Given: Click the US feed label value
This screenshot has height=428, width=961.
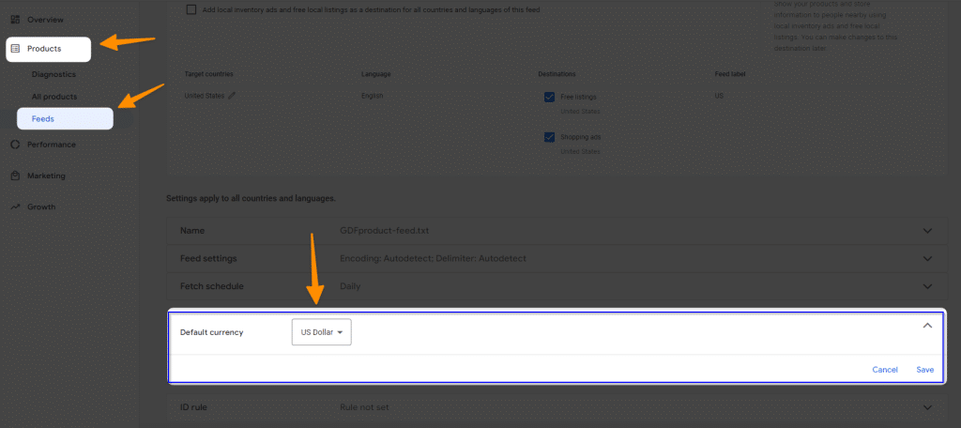Looking at the screenshot, I should pos(719,96).
